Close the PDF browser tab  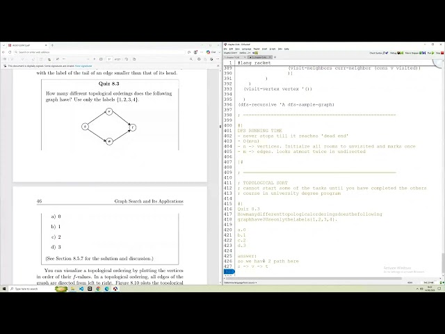pos(46,45)
